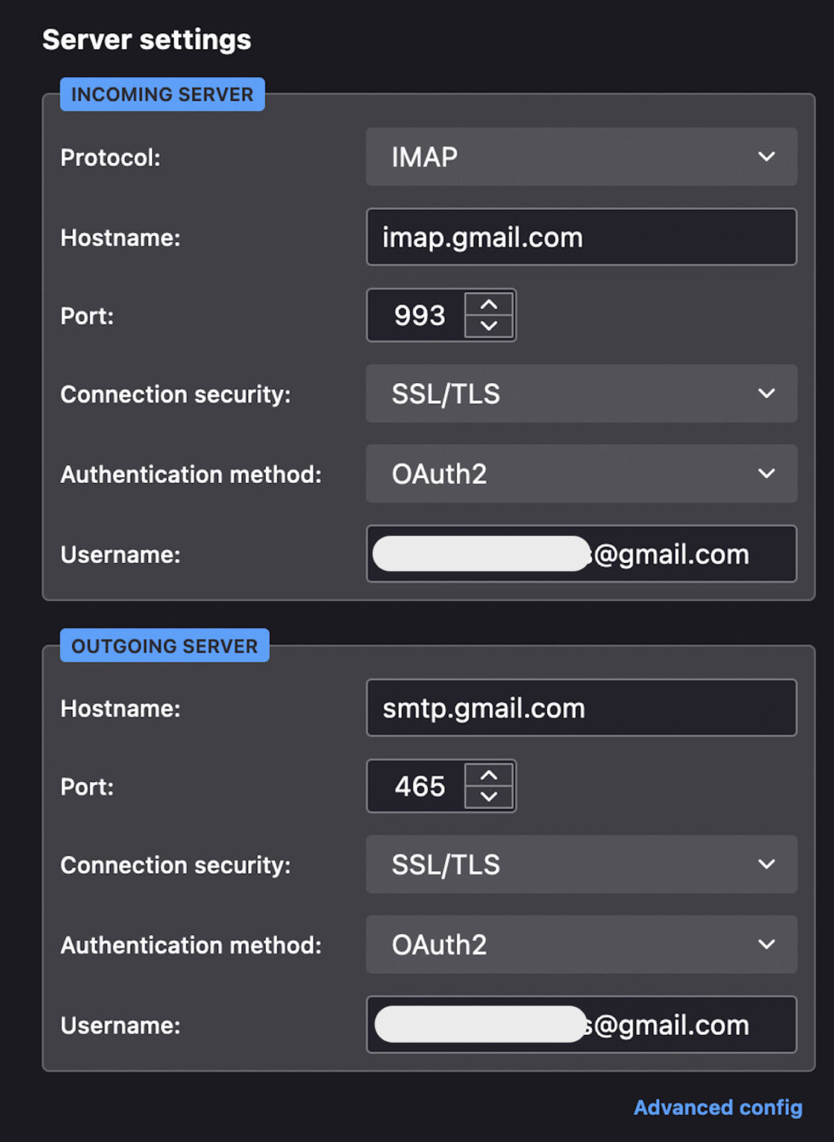This screenshot has height=1142, width=834.
Task: Click the chevron beside SSL/TLS for SMTP
Action: coord(766,864)
